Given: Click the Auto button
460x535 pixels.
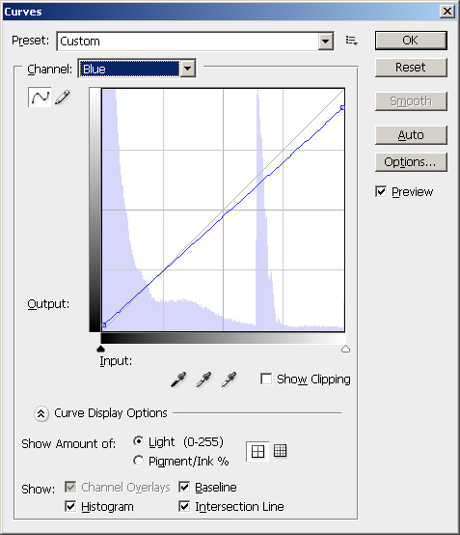Looking at the screenshot, I should [411, 135].
